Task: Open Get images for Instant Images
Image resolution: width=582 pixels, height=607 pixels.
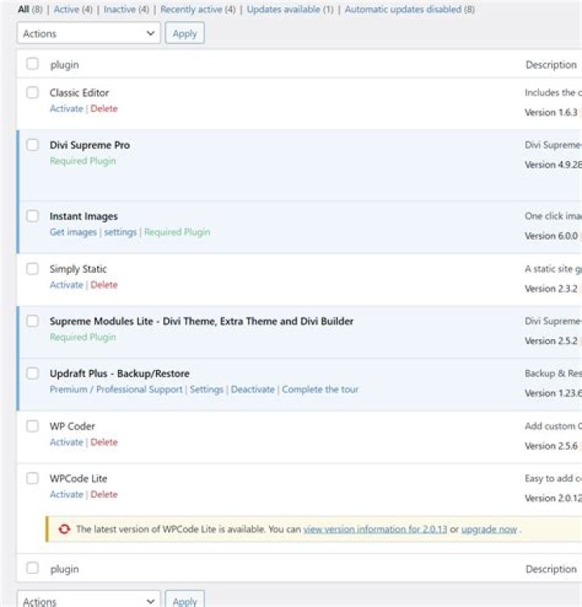Action: click(x=73, y=232)
